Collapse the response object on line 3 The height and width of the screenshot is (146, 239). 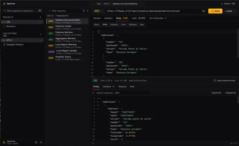pos(98,105)
